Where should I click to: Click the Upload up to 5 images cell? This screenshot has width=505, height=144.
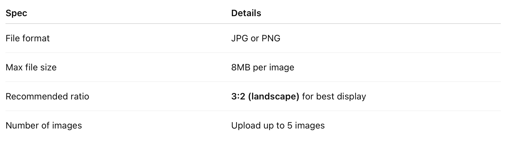tap(278, 125)
